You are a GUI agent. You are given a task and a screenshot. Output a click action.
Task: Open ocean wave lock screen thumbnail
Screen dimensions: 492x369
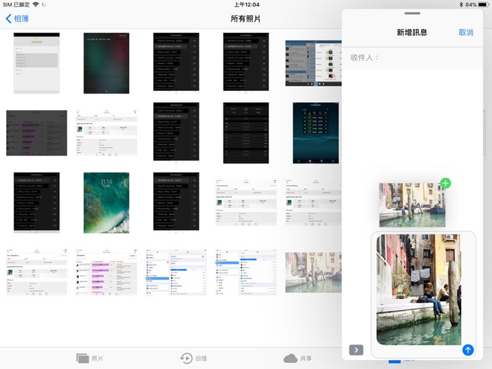pyautogui.click(x=106, y=202)
